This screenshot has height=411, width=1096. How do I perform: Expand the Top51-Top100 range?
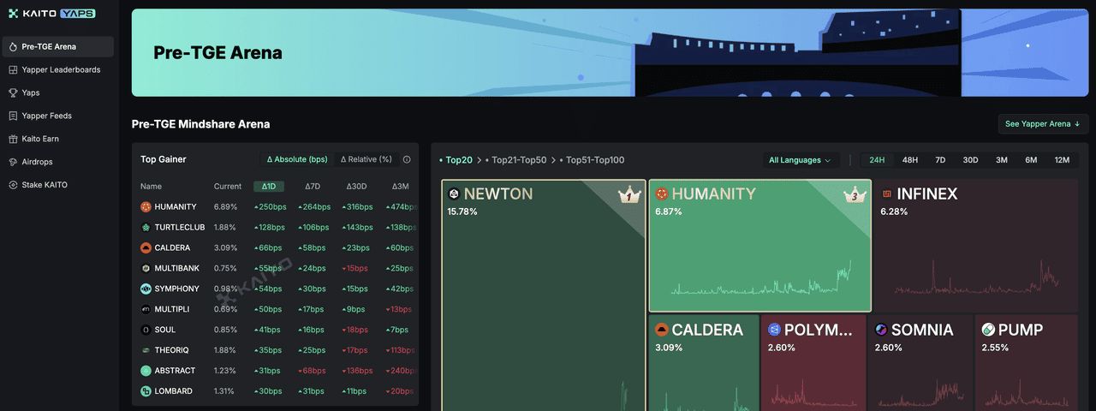[x=595, y=160]
